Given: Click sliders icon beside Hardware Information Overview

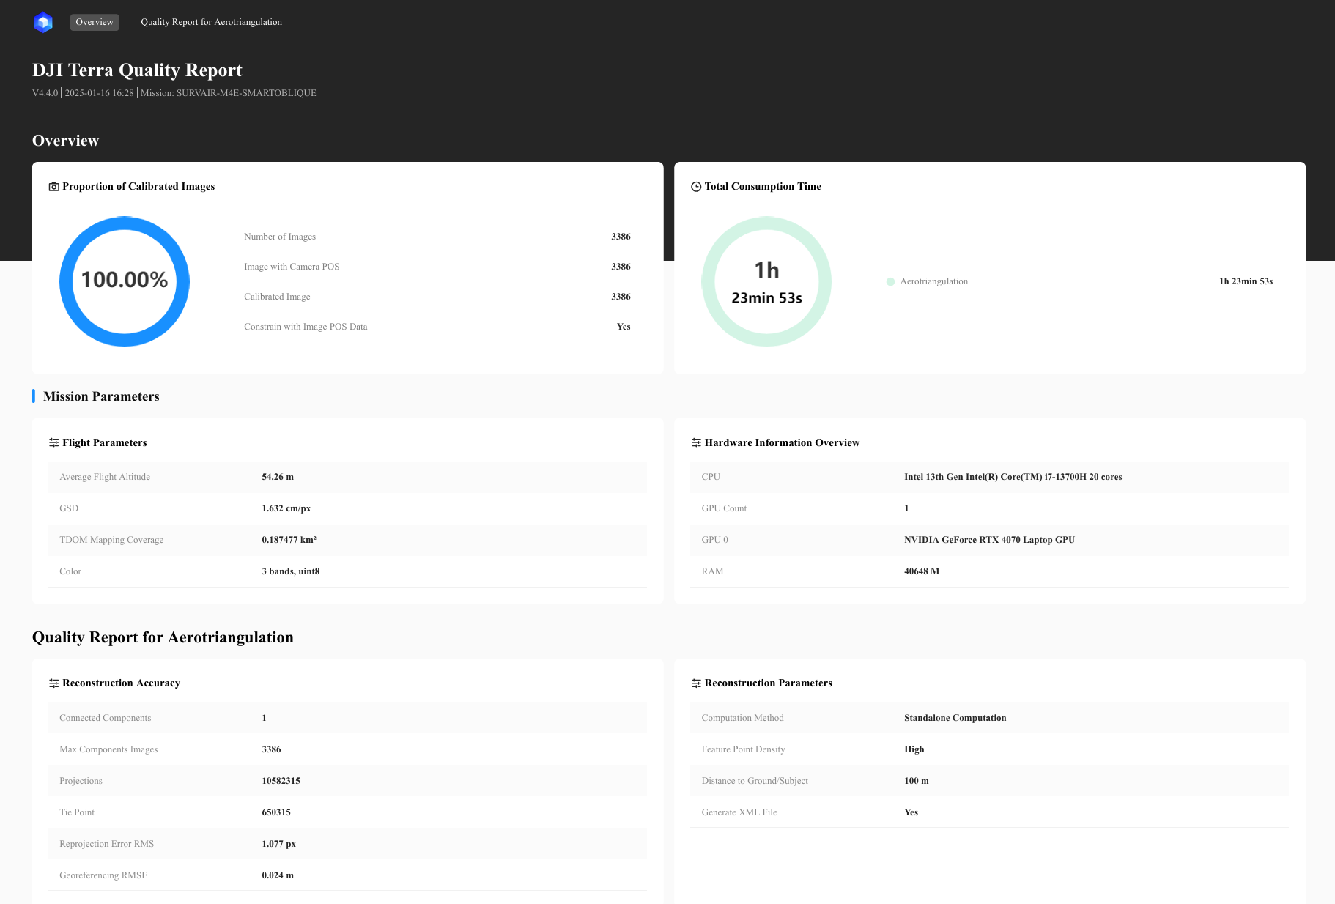Looking at the screenshot, I should (x=696, y=442).
